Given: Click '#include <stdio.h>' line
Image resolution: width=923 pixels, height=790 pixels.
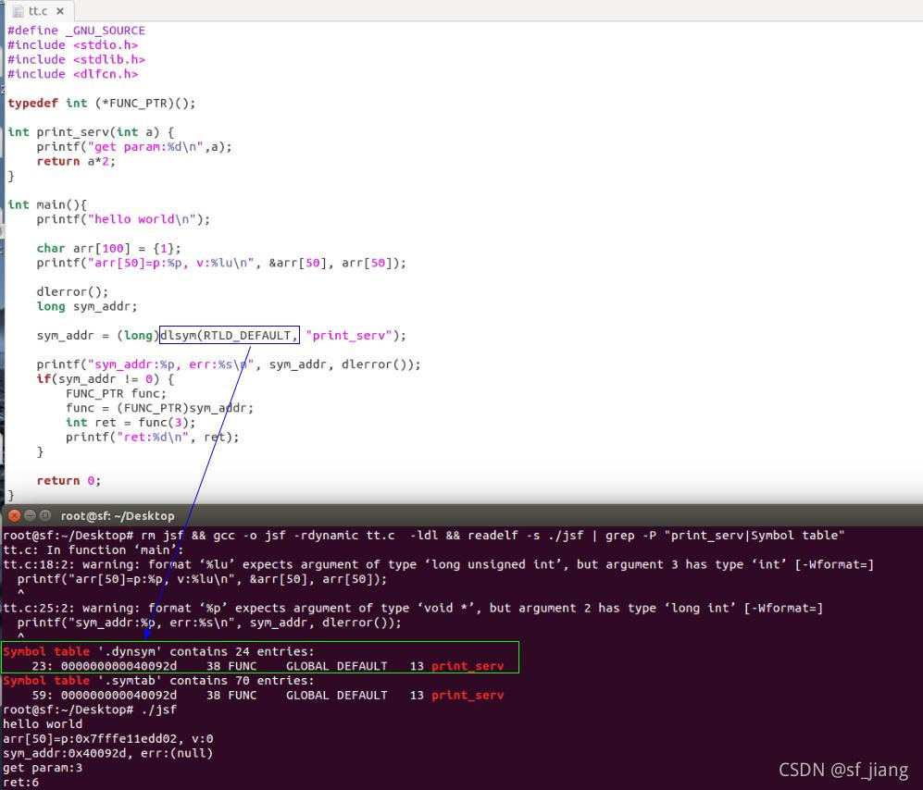Looking at the screenshot, I should pyautogui.click(x=72, y=45).
